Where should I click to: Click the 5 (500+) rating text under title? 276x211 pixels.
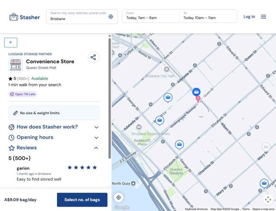(x=19, y=79)
